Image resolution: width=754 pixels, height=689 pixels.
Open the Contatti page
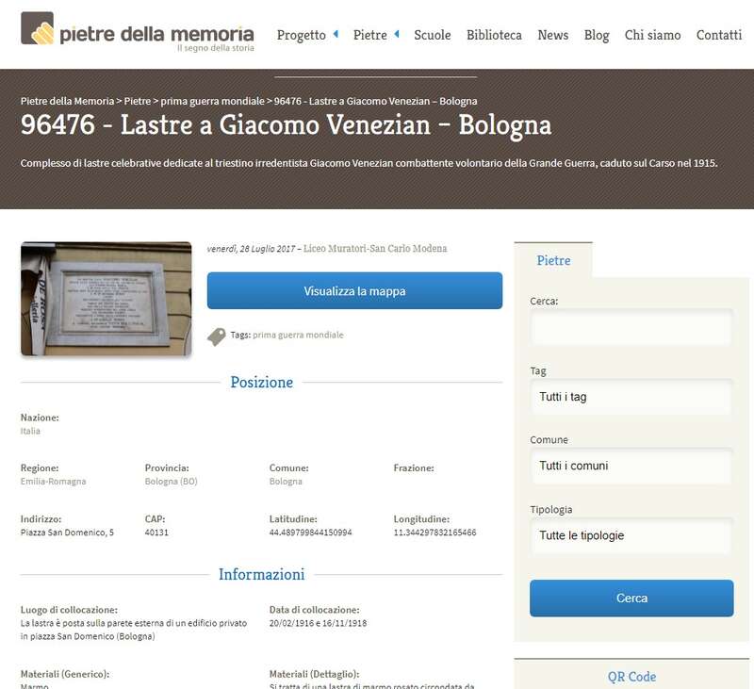(x=718, y=35)
